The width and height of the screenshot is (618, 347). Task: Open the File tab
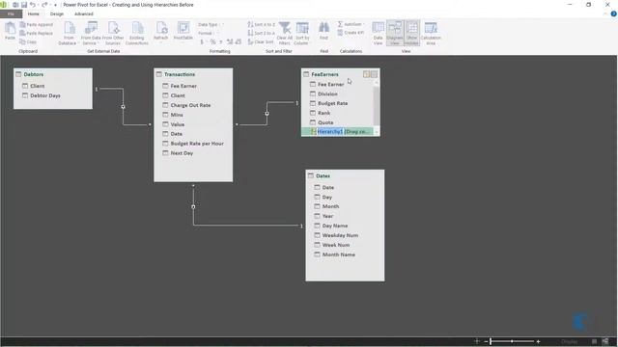point(11,13)
